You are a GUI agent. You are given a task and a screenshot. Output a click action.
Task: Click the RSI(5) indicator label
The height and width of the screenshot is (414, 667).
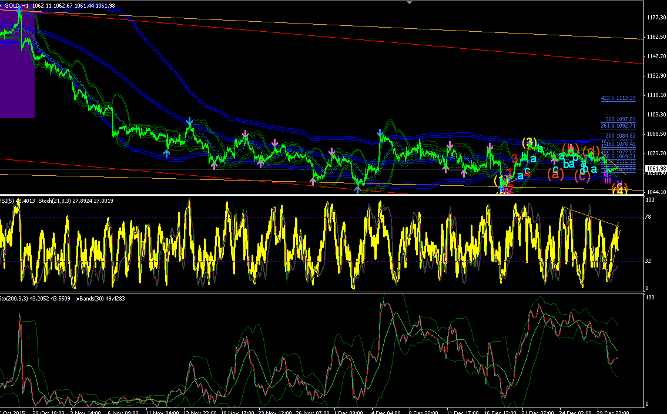pos(18,201)
